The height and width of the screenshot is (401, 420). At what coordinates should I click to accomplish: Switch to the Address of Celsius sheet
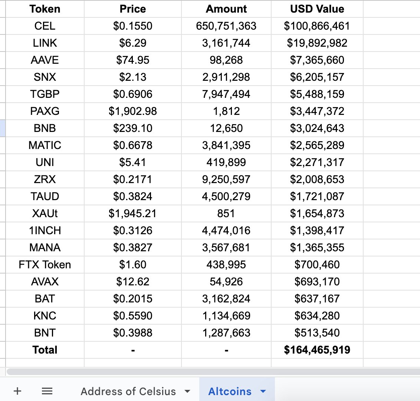coord(128,391)
